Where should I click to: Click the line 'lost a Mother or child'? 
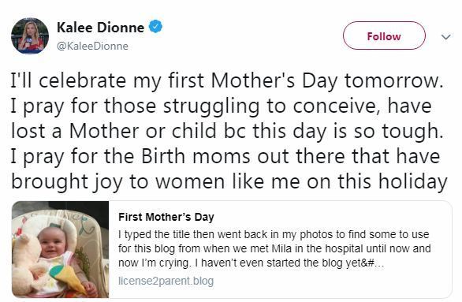(227, 131)
